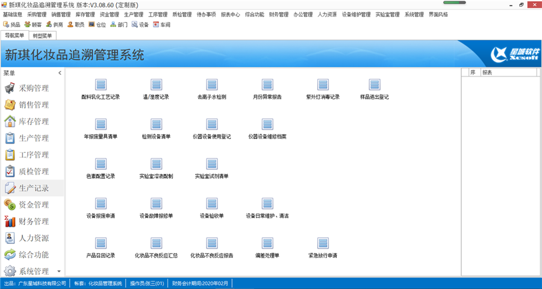Viewport: 542px width, 289px height.
Task: Select 销售管理 in the left sidebar
Action: pos(32,105)
